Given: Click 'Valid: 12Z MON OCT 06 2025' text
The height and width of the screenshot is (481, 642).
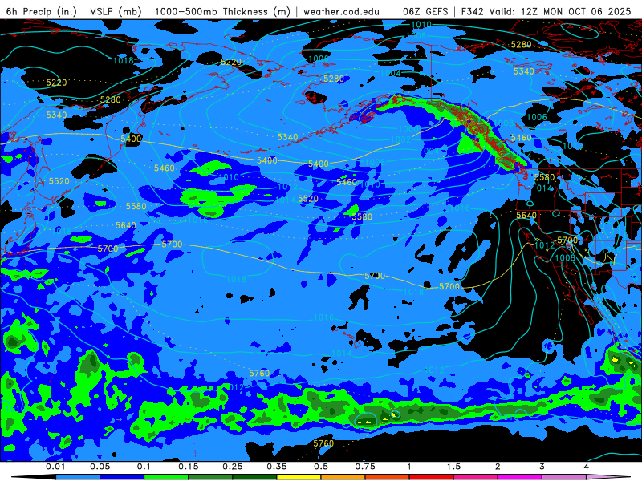Looking at the screenshot, I should pos(559,11).
